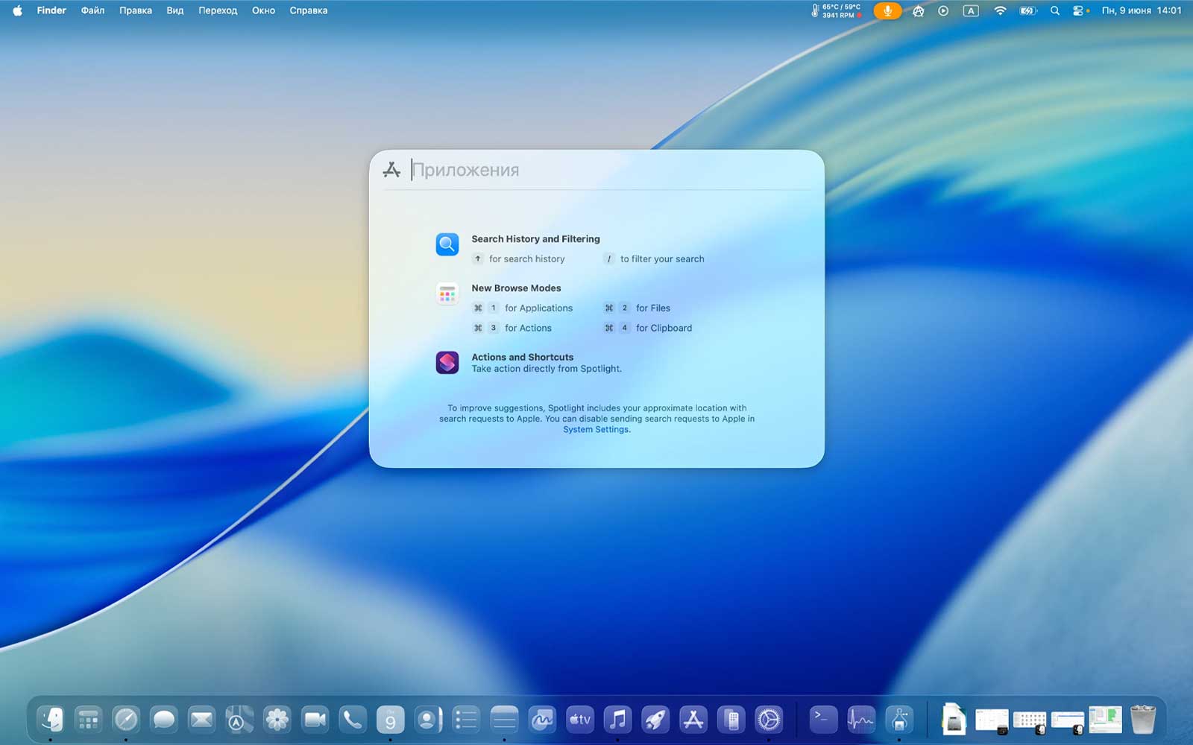Click the Shortcuts icon beside Actions and Shortcuts
Image resolution: width=1193 pixels, height=745 pixels.
[x=447, y=362]
